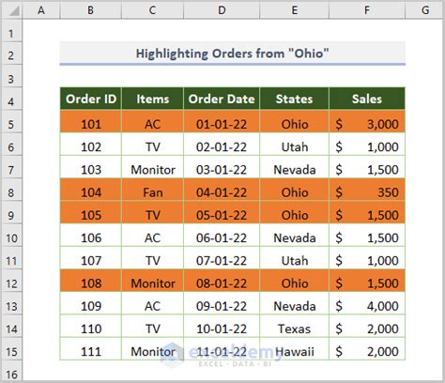Select the sales cell in row 14
The height and width of the screenshot is (383, 445).
tap(367, 326)
